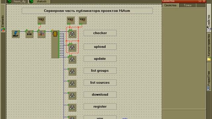Open the Свойства tab in properties panel

170,5
